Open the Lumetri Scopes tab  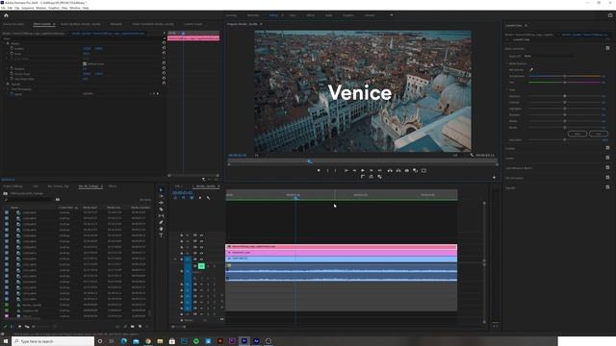192,24
